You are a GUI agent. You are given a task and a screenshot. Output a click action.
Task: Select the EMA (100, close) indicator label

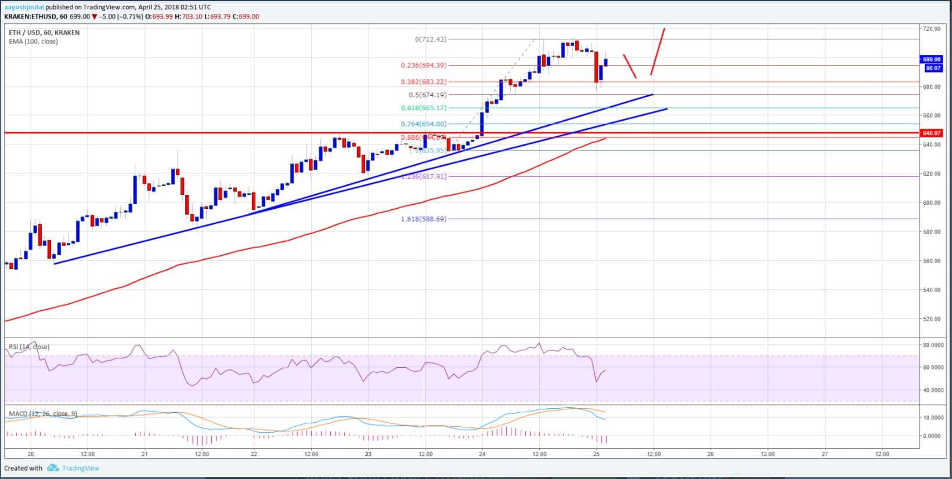[x=33, y=42]
